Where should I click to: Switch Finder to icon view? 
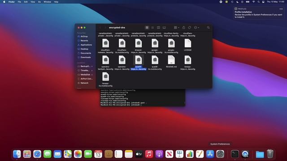pos(147,28)
